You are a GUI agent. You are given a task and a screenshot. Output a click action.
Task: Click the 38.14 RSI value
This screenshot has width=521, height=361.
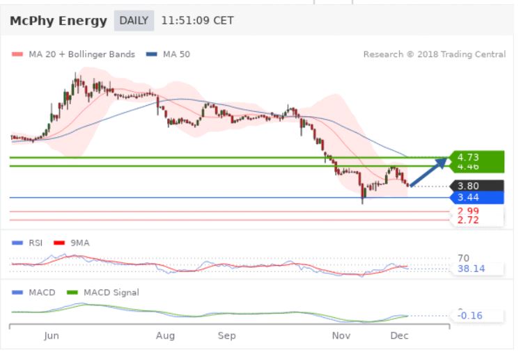pyautogui.click(x=471, y=268)
